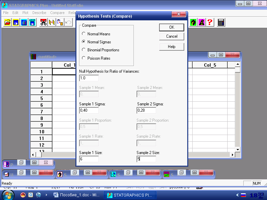Click Cancel in the Hypothesis Tests dialog
This screenshot has height=200, width=267.
(172, 36)
